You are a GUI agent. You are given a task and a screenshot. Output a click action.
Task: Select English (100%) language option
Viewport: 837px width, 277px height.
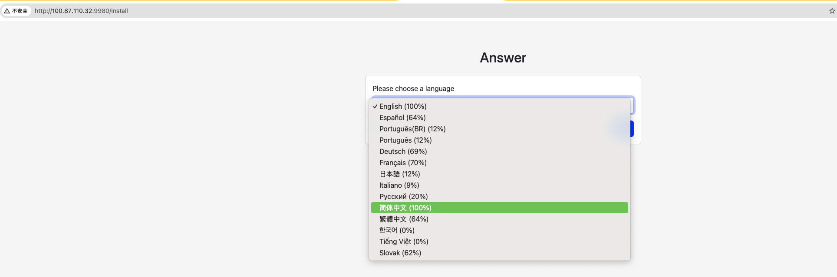click(403, 106)
